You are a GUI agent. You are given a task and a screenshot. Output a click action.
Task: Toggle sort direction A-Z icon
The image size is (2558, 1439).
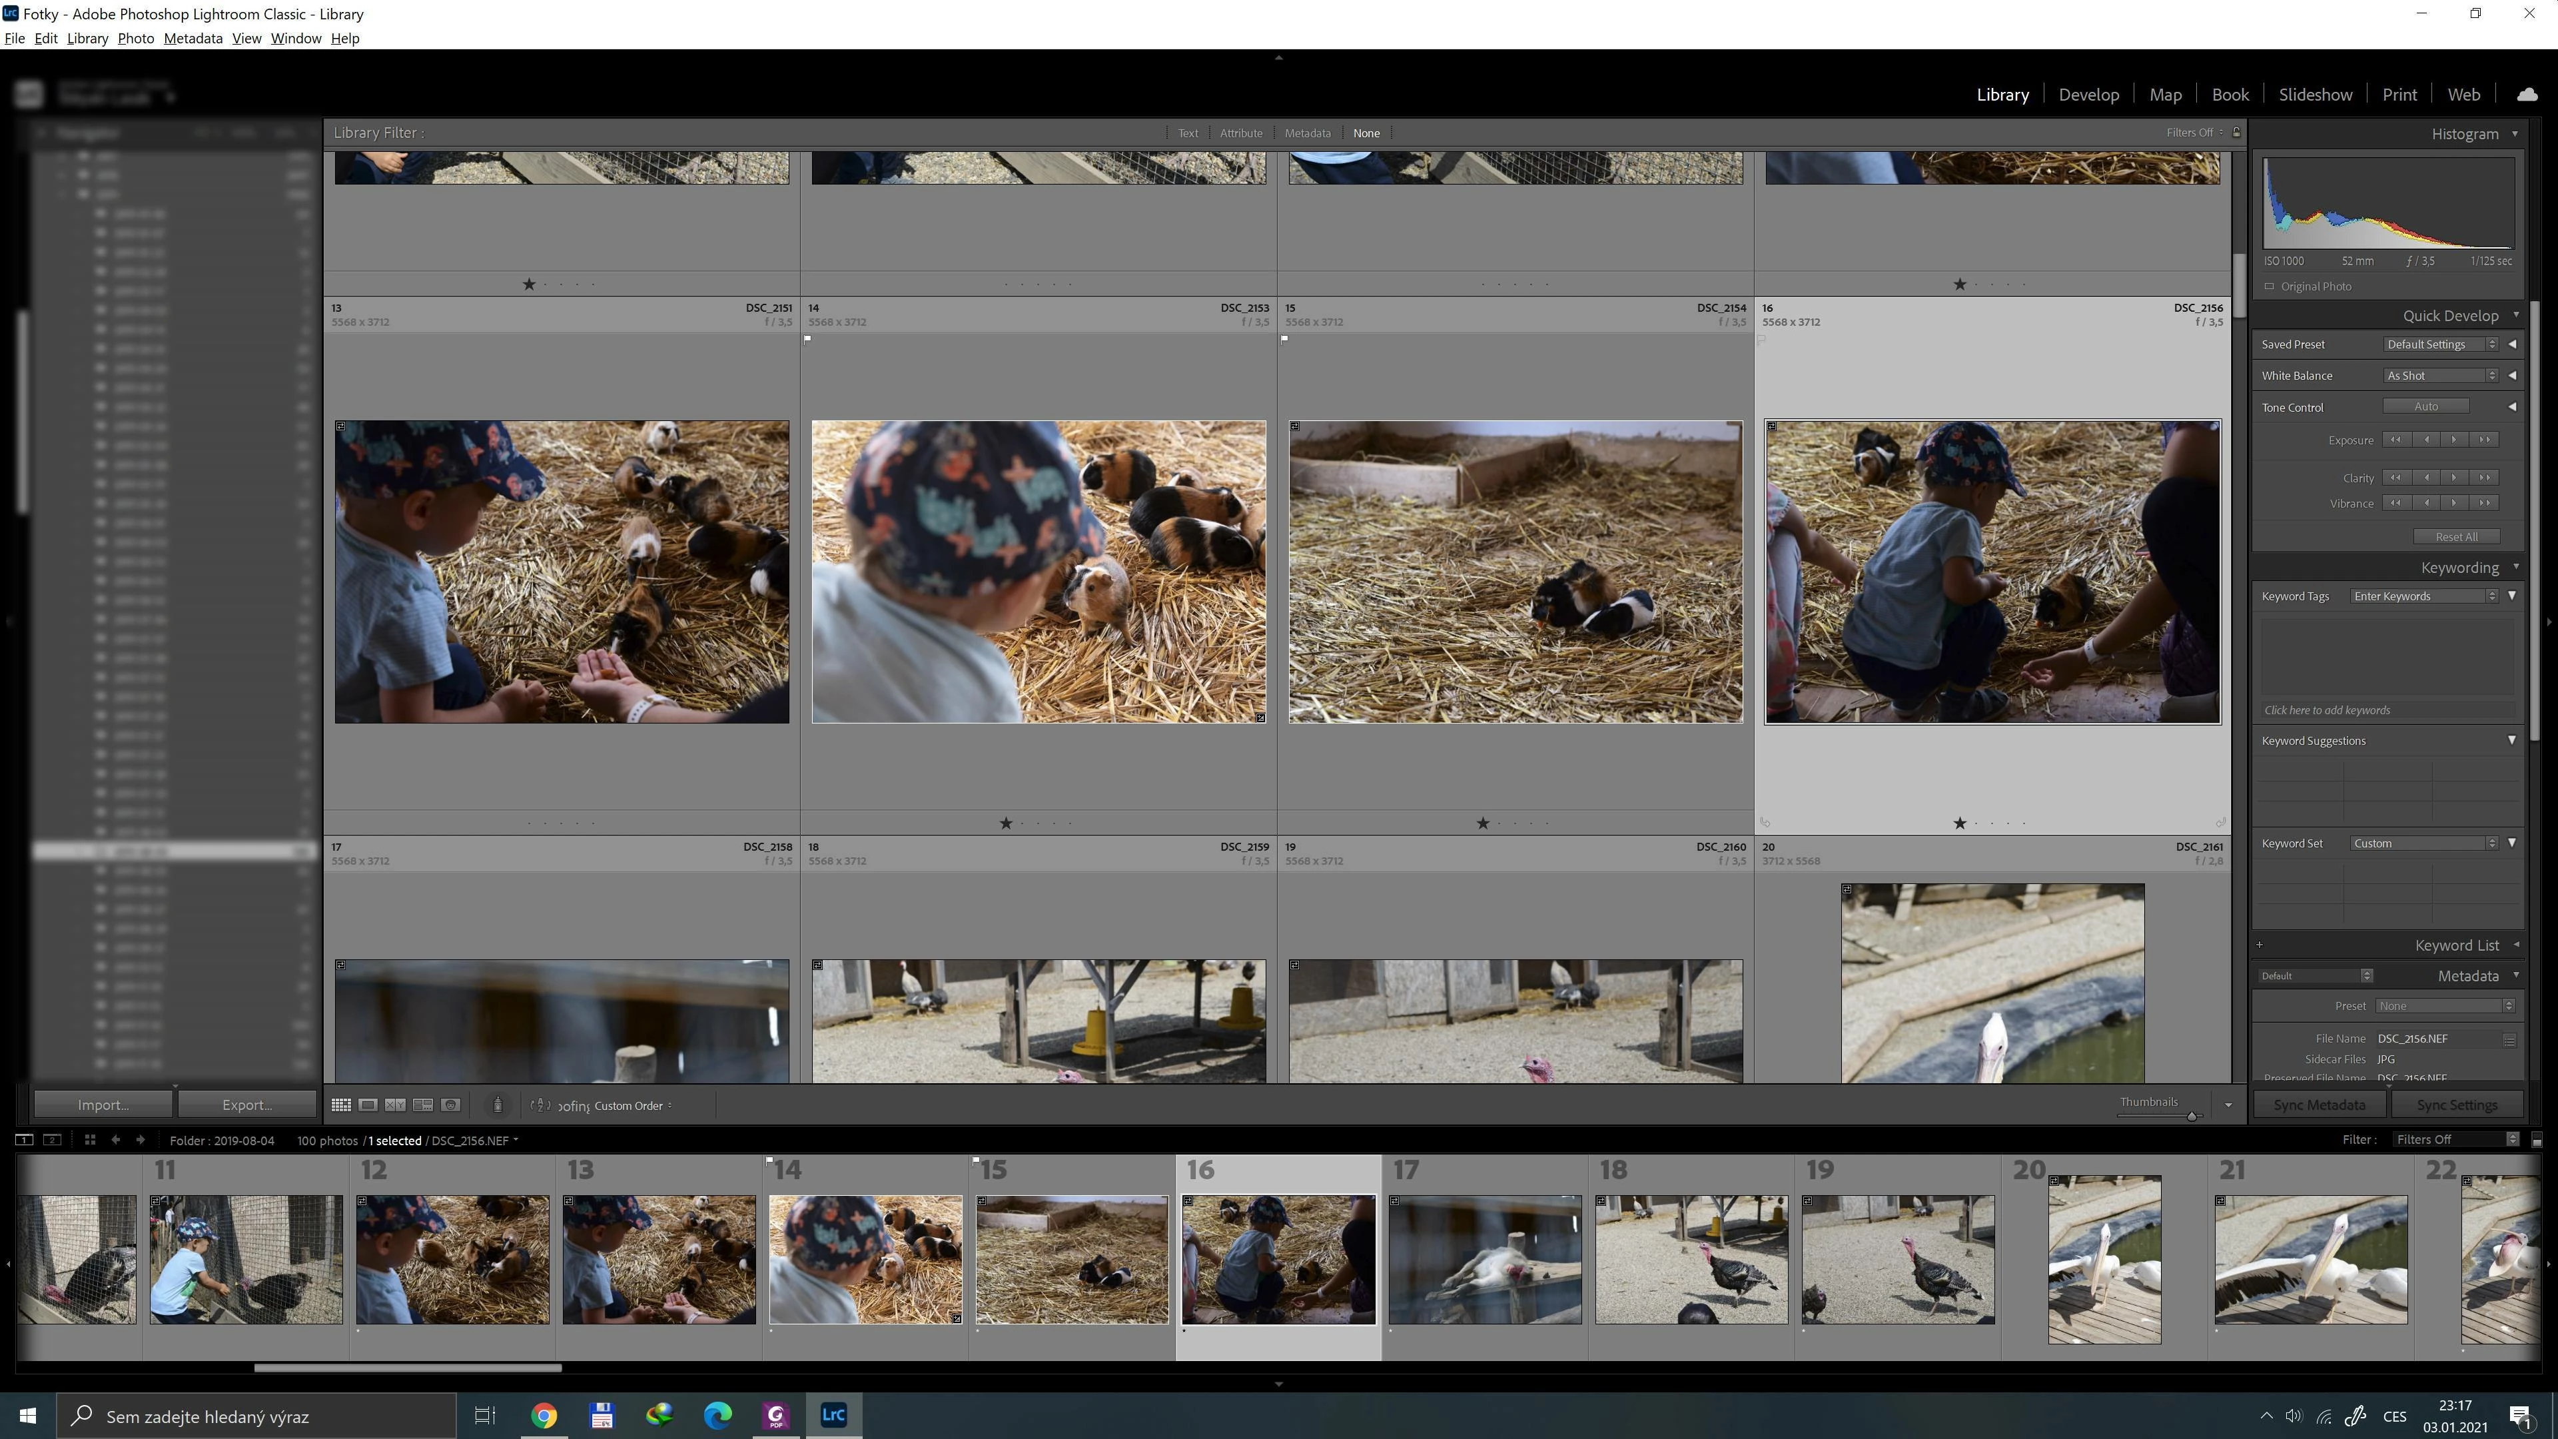[x=540, y=1105]
